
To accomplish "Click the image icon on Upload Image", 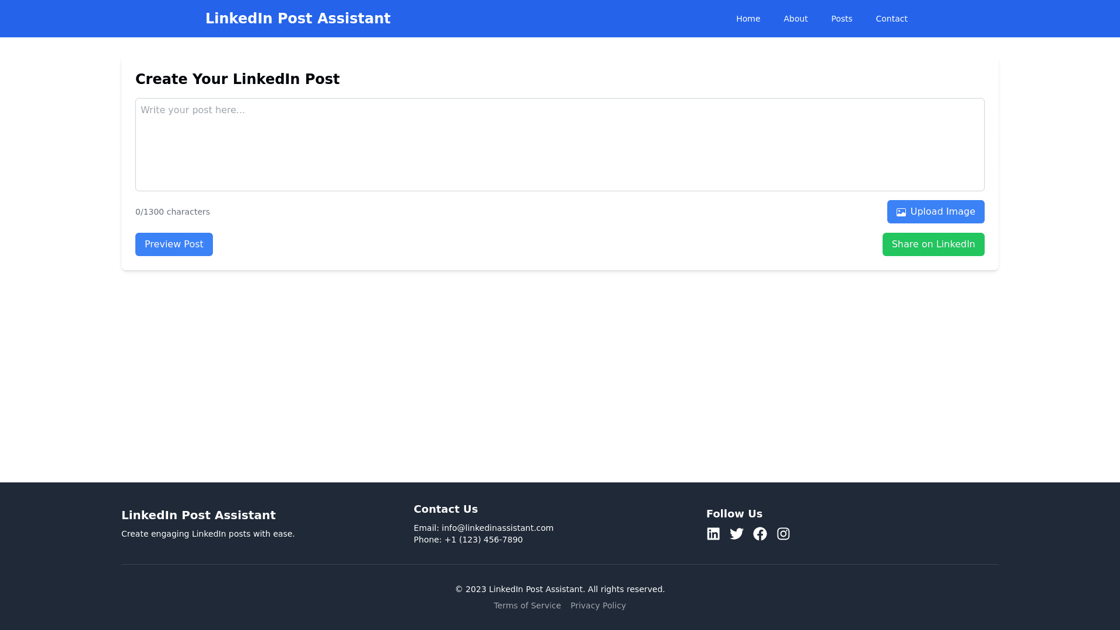I will 901,212.
